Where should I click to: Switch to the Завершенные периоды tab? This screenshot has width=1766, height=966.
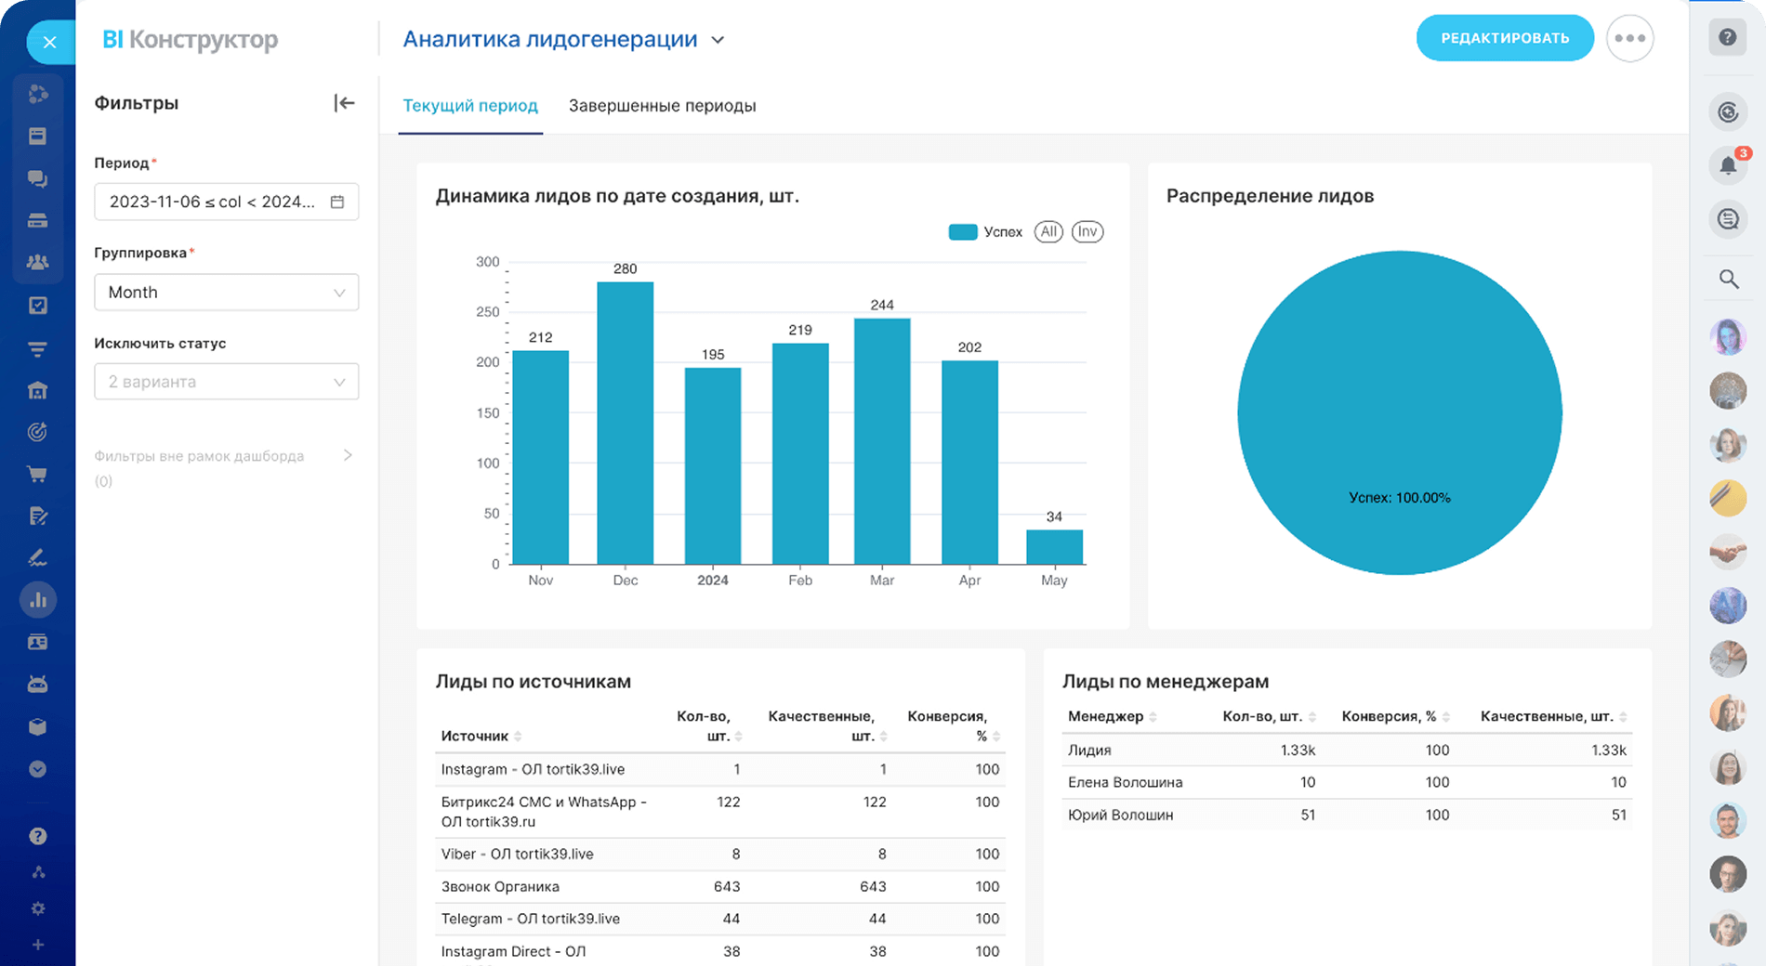tap(662, 106)
